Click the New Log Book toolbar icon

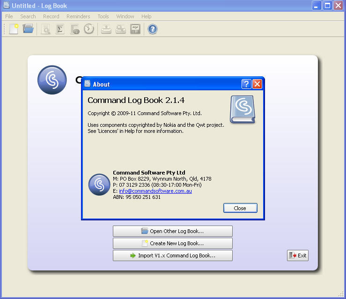click(14, 29)
